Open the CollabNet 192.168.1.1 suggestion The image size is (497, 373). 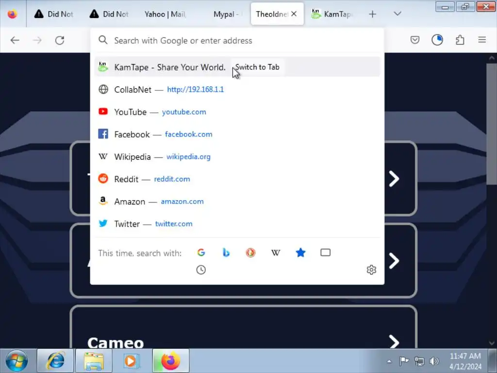pyautogui.click(x=237, y=89)
